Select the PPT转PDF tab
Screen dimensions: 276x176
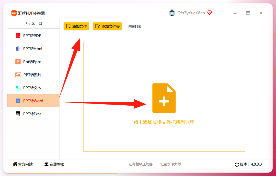tap(33, 35)
